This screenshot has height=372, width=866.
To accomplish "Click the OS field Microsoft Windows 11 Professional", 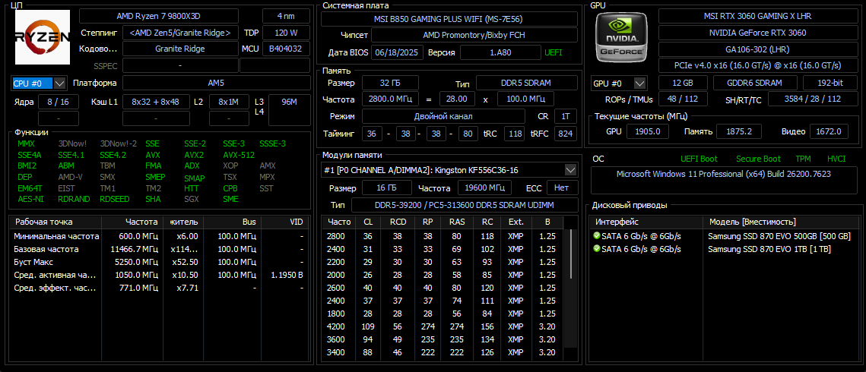I will [724, 180].
